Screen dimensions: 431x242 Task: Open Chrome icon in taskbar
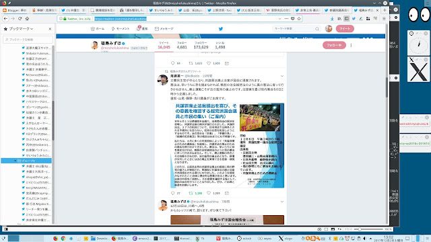[63, 239]
